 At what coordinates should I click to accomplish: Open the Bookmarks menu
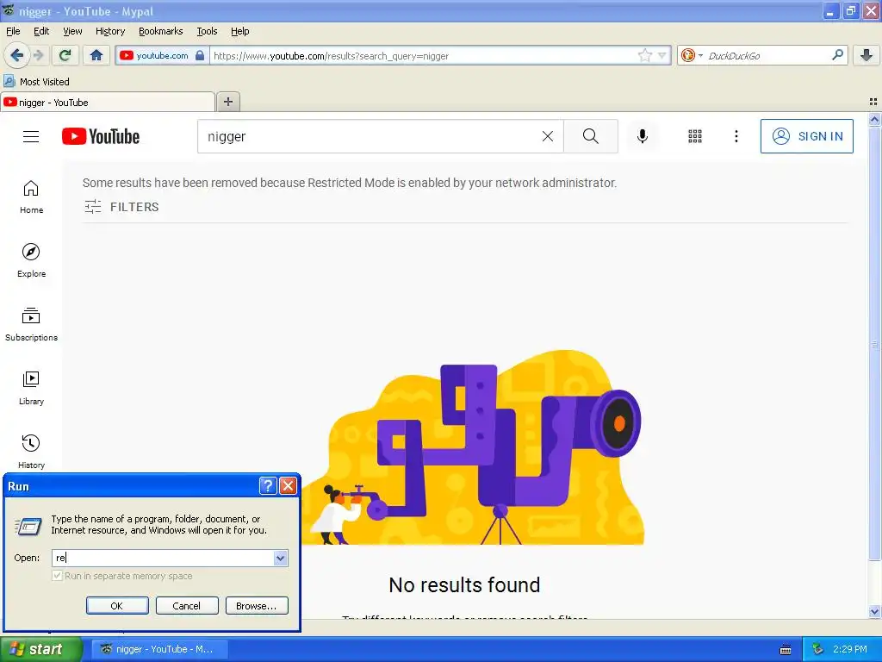coord(161,31)
